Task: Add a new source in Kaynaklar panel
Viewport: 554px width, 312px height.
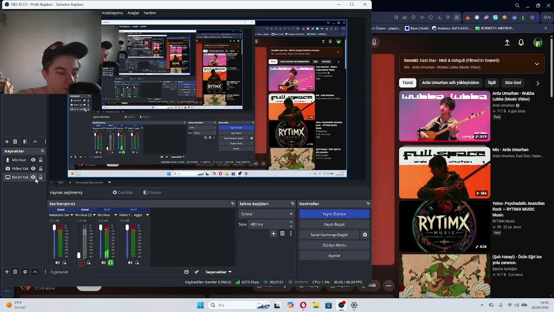Action: pos(6,272)
